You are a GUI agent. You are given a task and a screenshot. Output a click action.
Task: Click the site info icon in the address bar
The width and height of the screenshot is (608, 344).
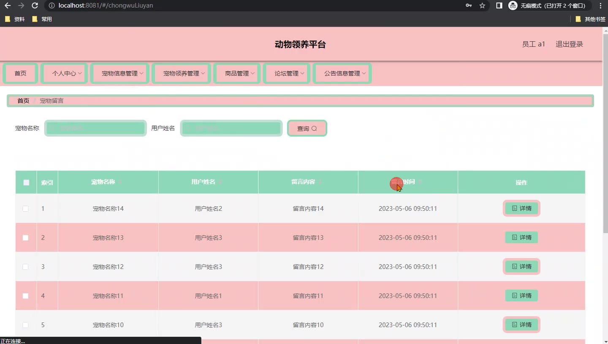(52, 5)
